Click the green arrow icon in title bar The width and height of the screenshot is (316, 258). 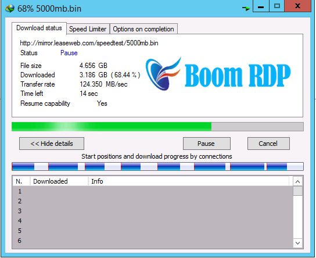(x=246, y=8)
